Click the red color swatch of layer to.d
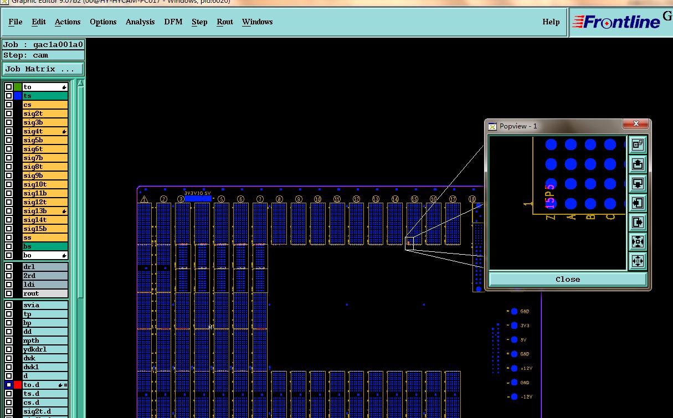The width and height of the screenshot is (673, 418). pos(18,385)
